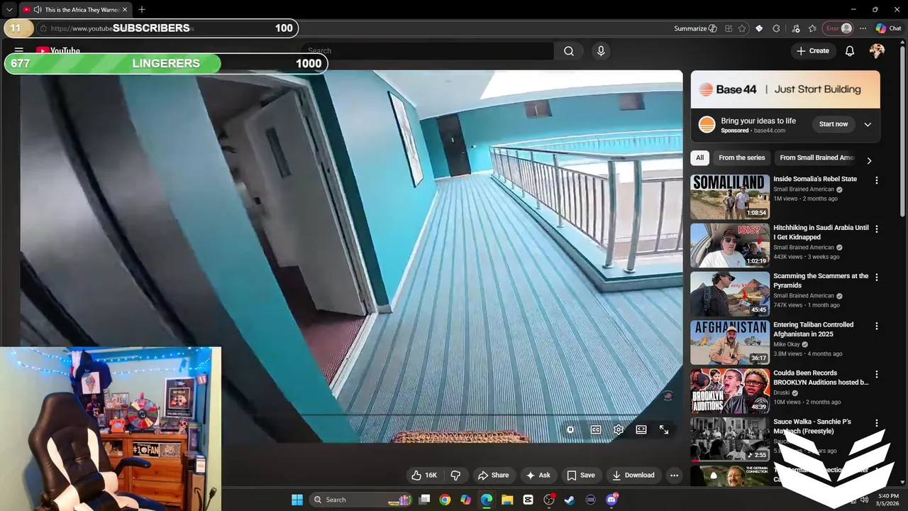The image size is (908, 511).
Task: Click the YouTube search input field
Action: pyautogui.click(x=428, y=51)
